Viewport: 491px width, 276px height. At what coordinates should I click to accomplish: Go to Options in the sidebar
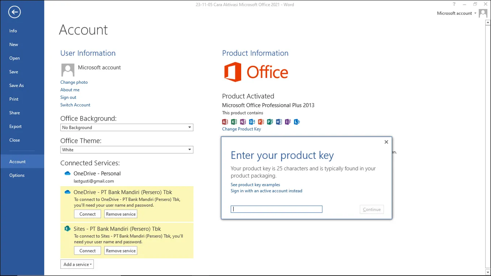tap(17, 175)
